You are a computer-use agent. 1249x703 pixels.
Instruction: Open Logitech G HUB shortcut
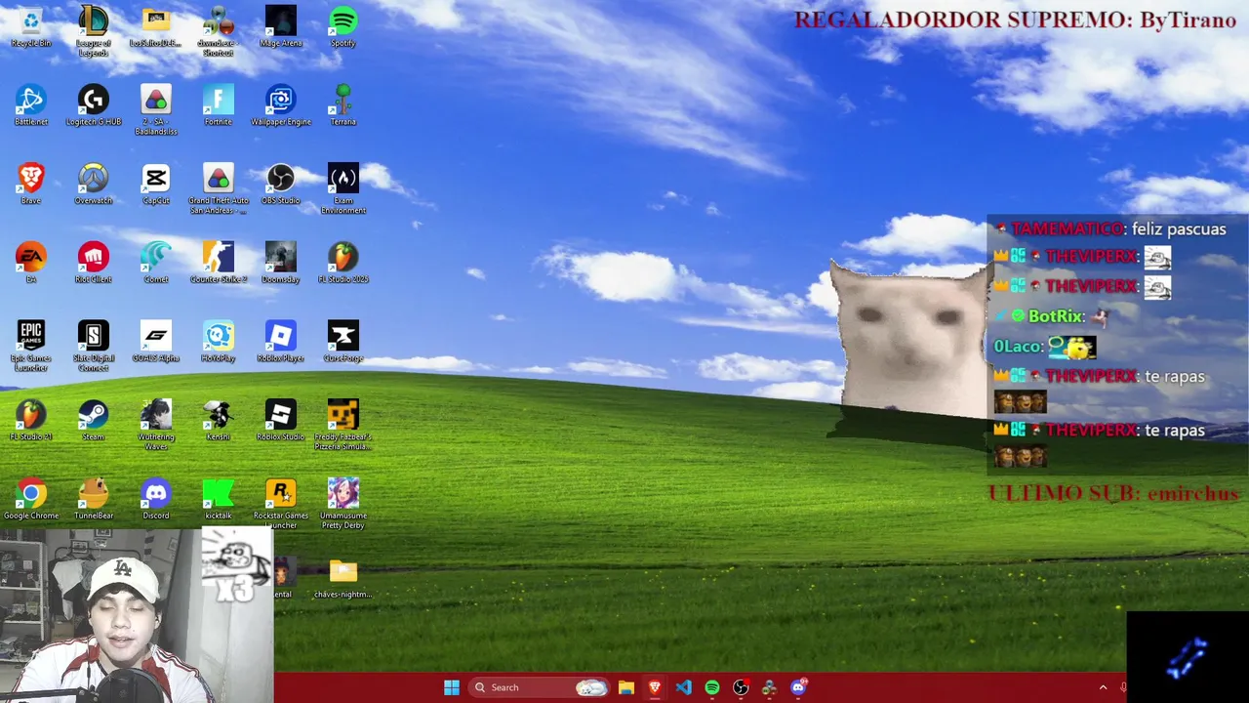94,105
